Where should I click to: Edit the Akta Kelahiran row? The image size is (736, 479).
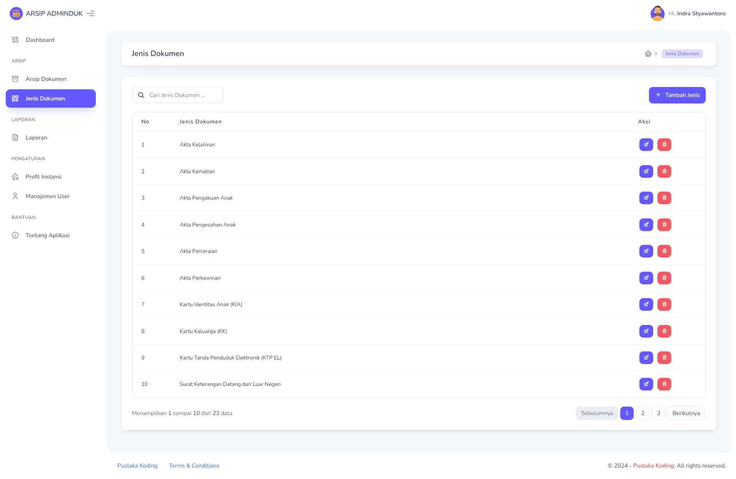click(646, 144)
